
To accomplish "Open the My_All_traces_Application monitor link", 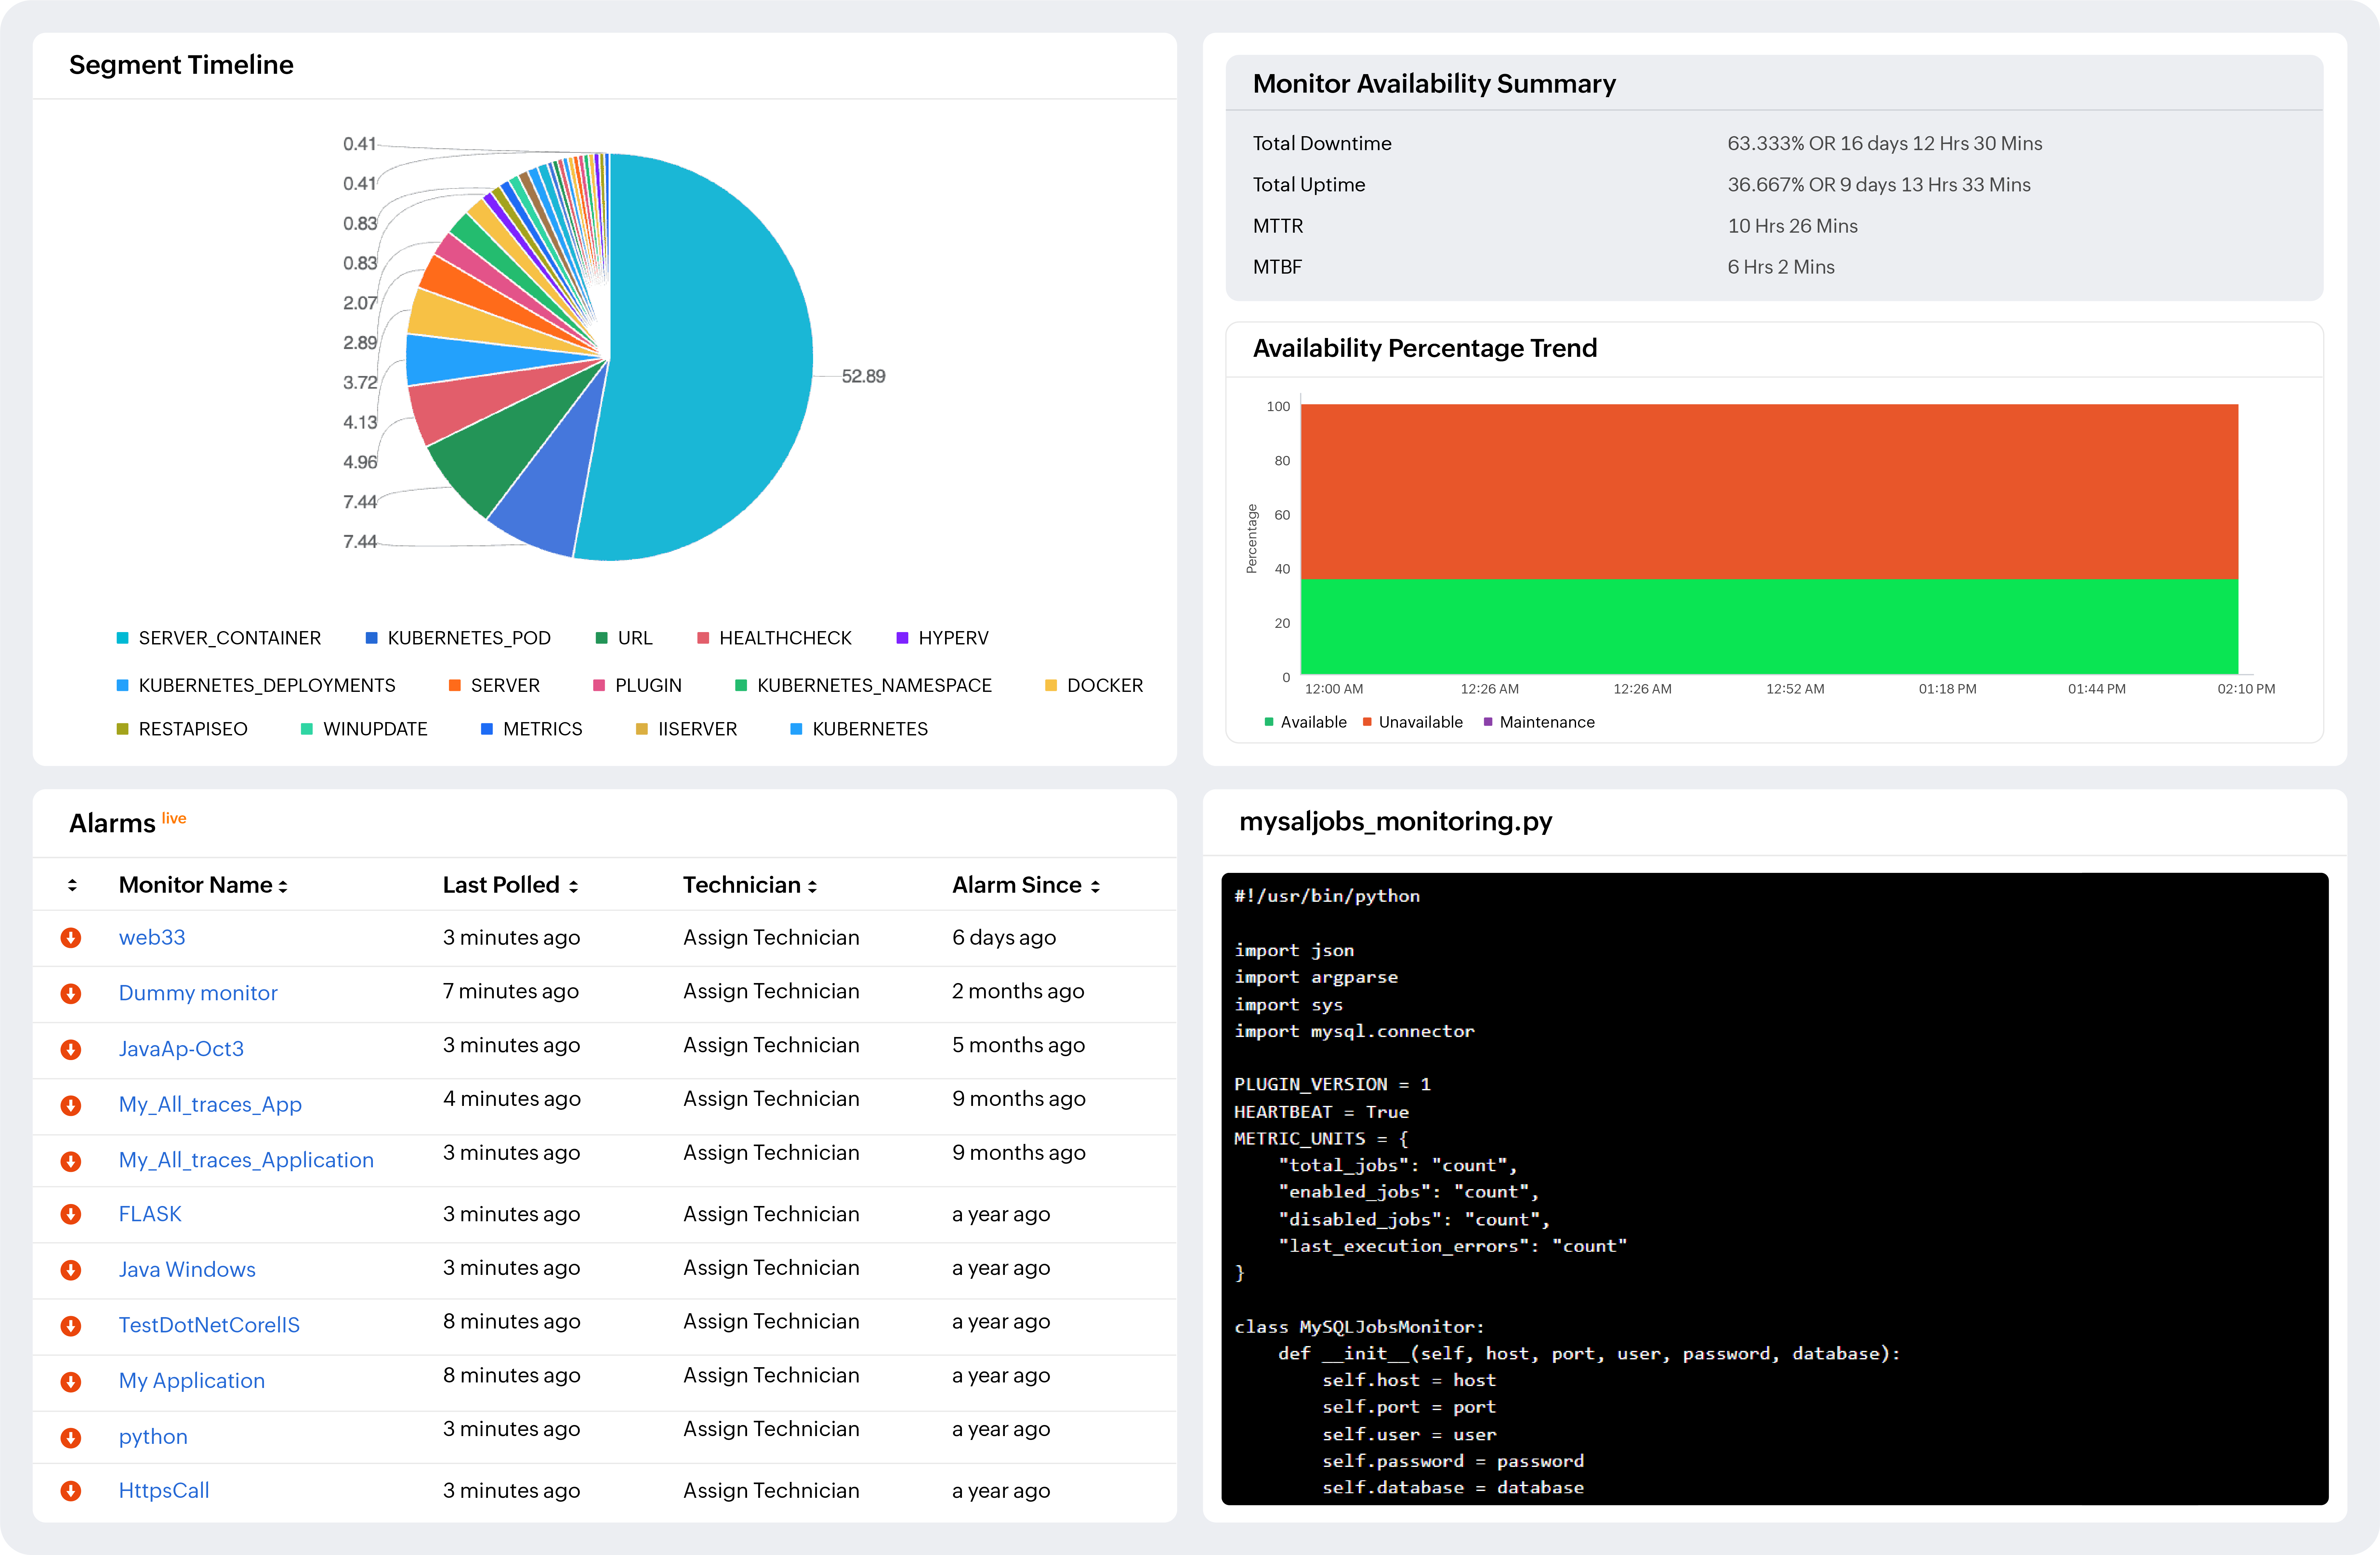I will tap(246, 1160).
